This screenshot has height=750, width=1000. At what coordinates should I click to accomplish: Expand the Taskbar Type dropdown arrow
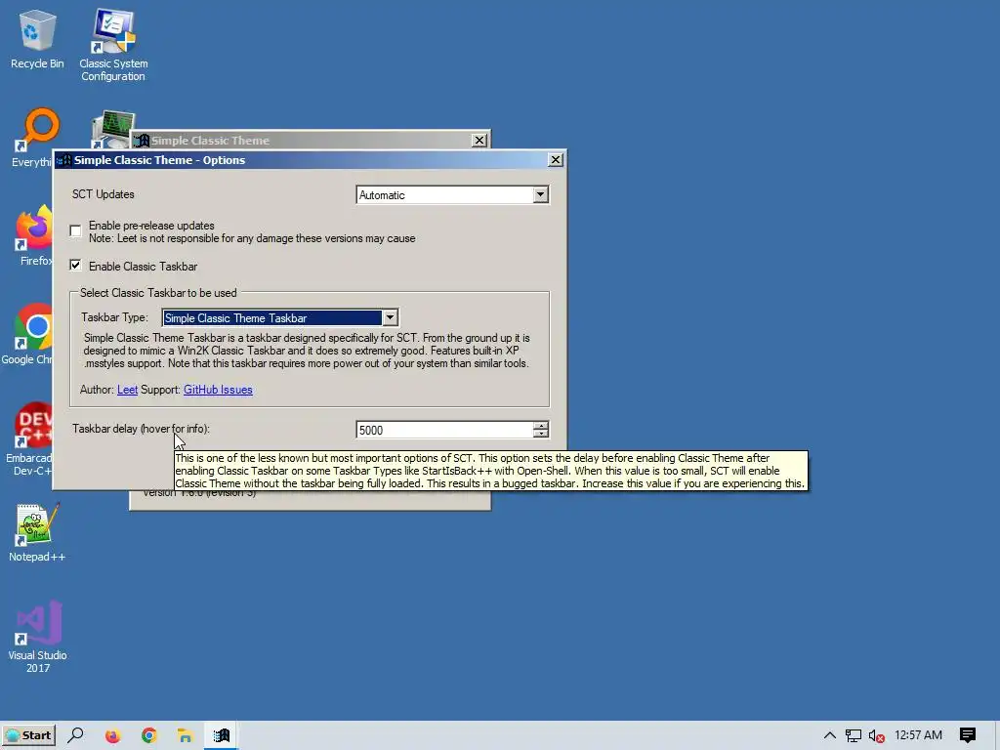390,317
